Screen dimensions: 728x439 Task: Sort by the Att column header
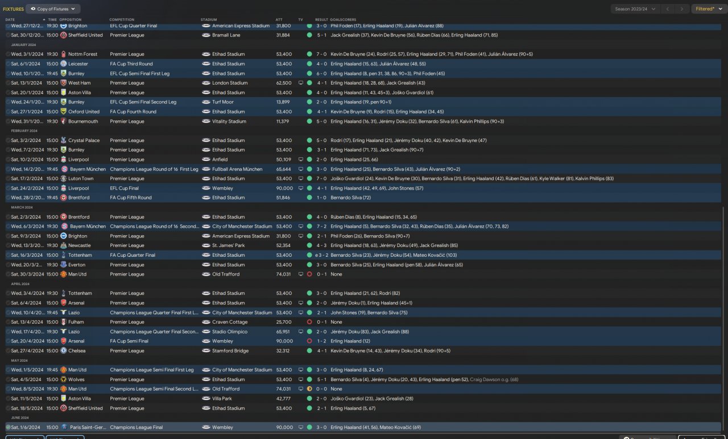pyautogui.click(x=279, y=20)
